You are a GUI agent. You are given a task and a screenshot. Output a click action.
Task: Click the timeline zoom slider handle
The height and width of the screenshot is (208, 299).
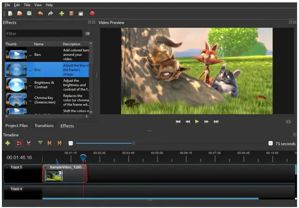(x=134, y=143)
